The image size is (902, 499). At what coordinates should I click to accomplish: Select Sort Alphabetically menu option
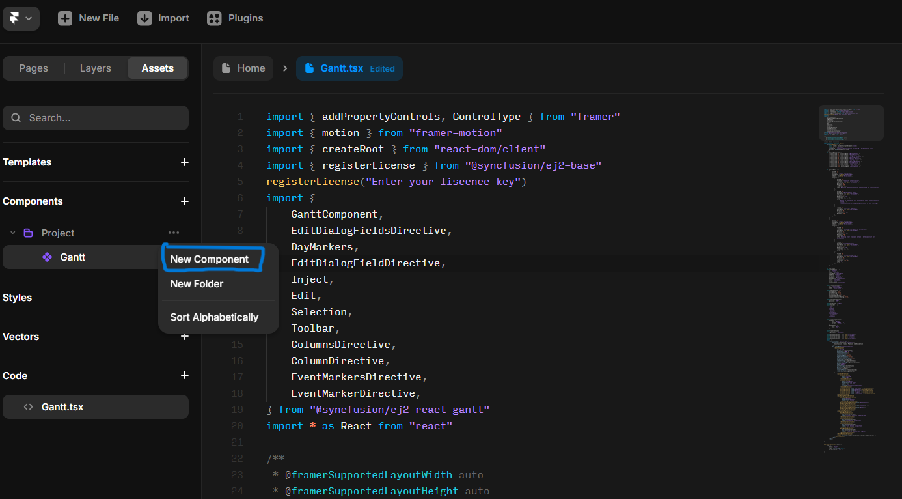pyautogui.click(x=214, y=317)
